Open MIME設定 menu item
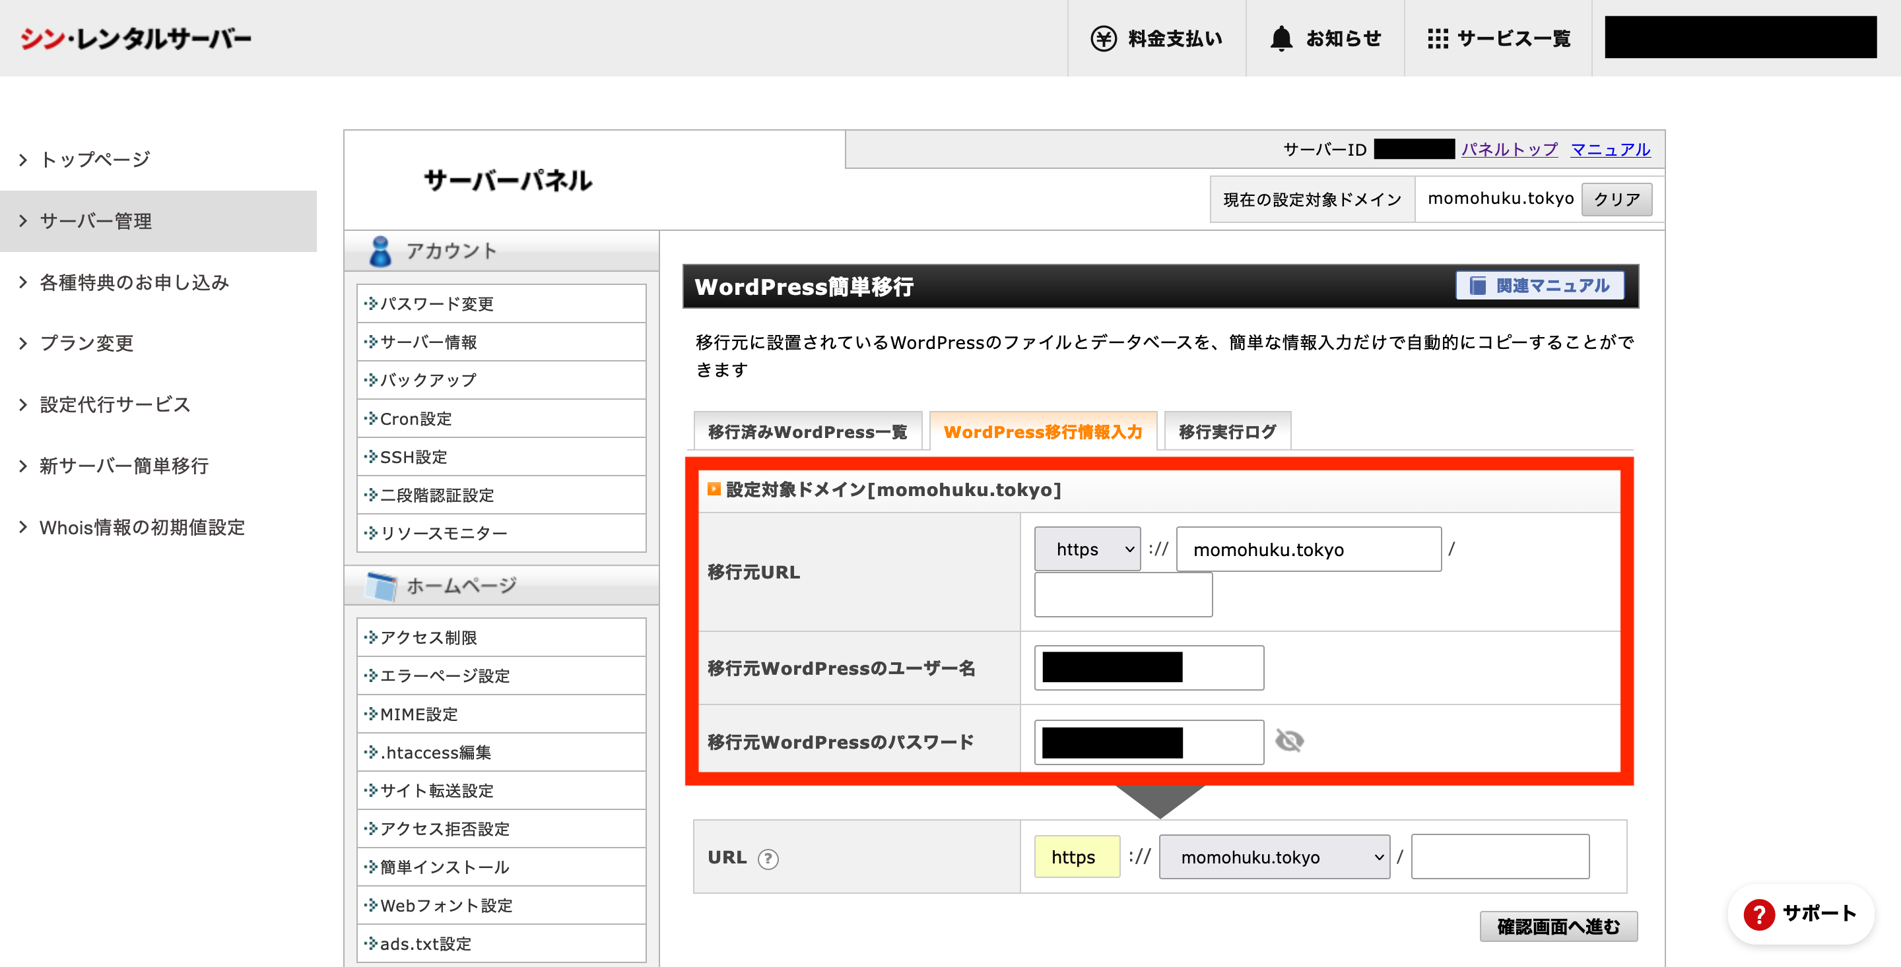 coord(501,714)
